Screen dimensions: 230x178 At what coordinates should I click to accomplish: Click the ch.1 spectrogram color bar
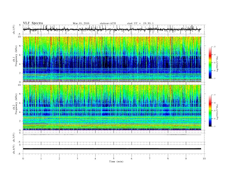tap(210, 63)
